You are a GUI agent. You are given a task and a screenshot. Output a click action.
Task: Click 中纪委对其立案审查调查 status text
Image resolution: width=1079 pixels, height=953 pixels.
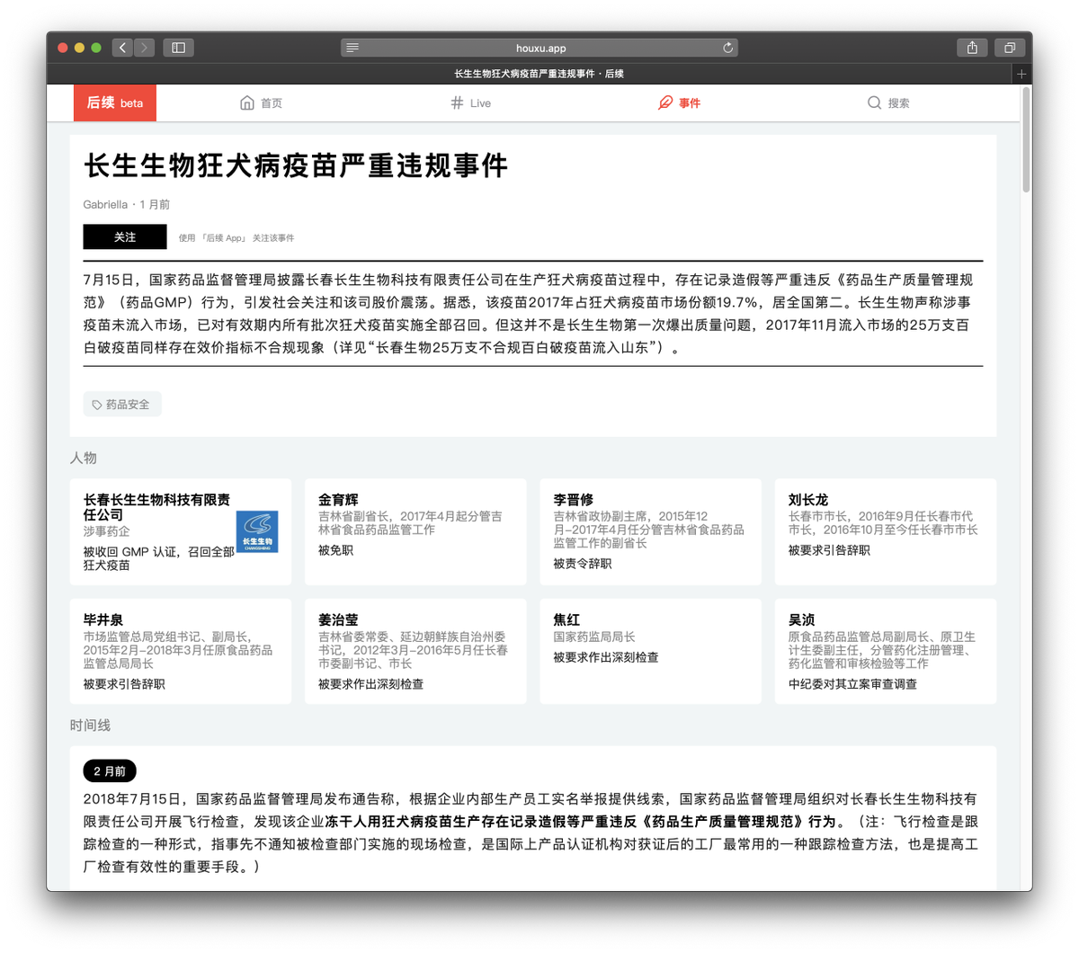click(853, 684)
